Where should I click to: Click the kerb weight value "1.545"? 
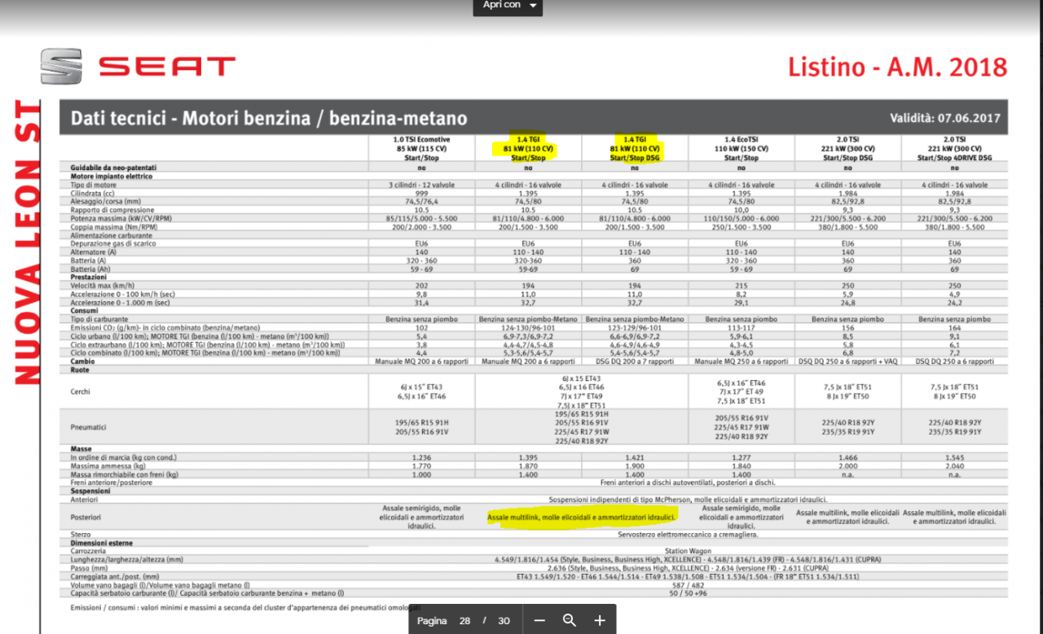pos(954,457)
